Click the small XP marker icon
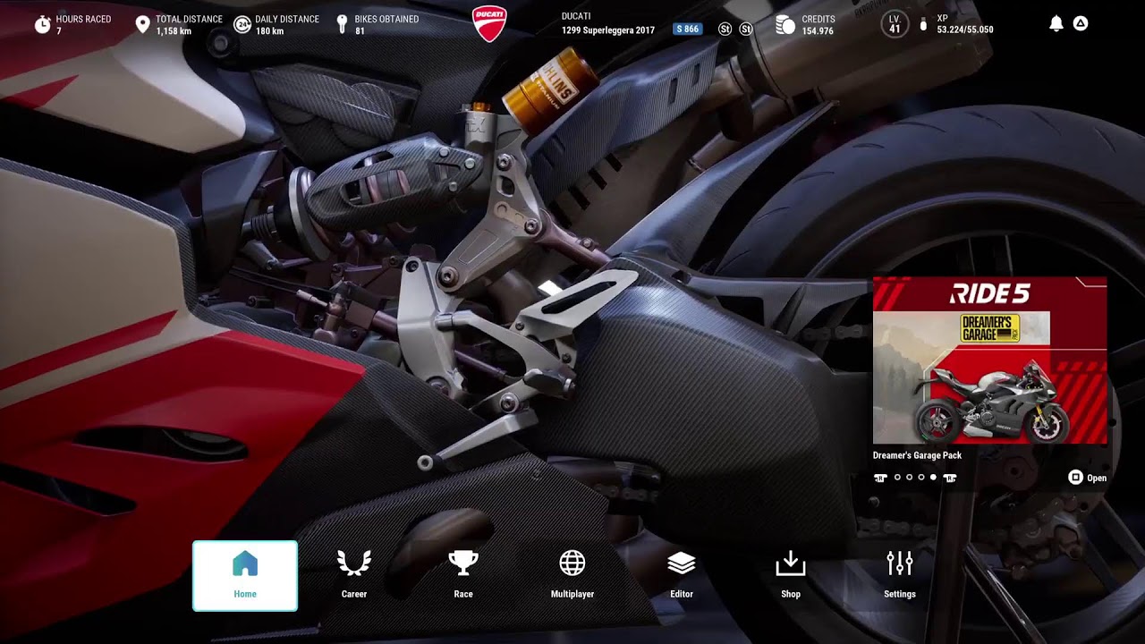1145x644 pixels. pos(924,25)
